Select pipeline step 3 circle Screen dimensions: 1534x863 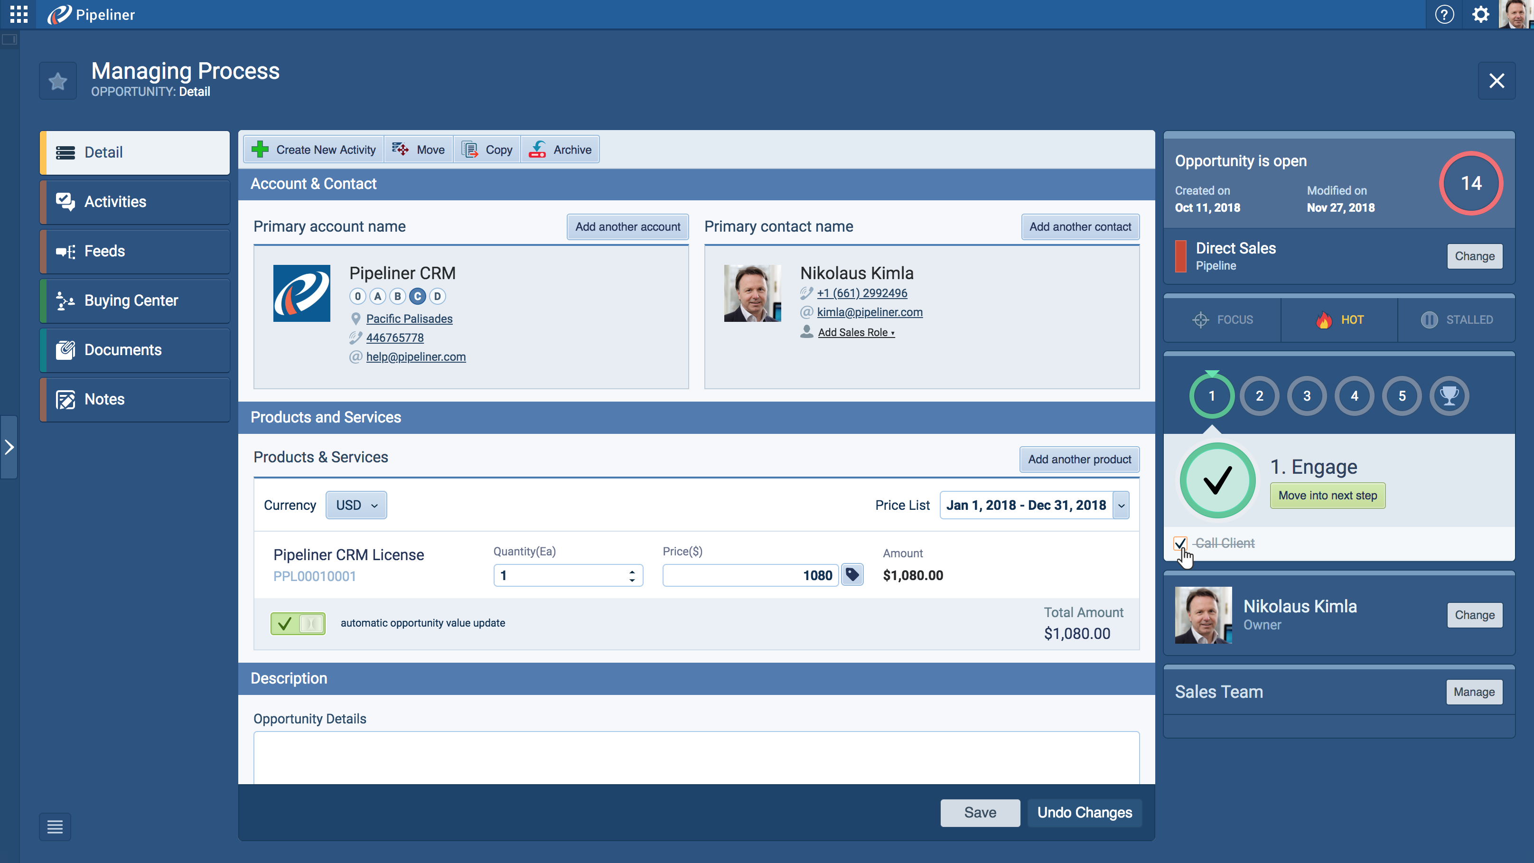coord(1307,396)
